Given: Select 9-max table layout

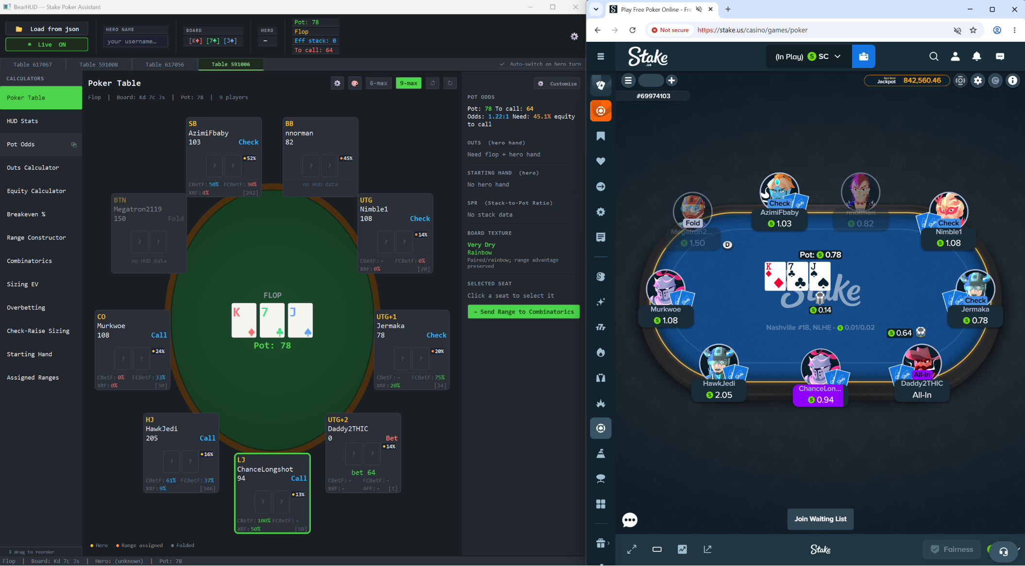Looking at the screenshot, I should [x=409, y=83].
